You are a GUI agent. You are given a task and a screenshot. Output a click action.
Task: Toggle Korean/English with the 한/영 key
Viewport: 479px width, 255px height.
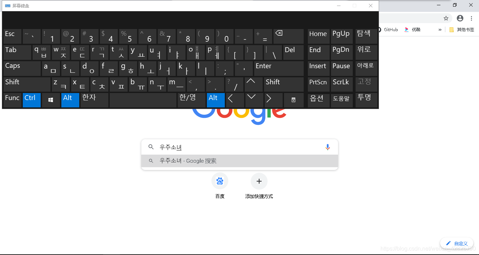coord(191,100)
